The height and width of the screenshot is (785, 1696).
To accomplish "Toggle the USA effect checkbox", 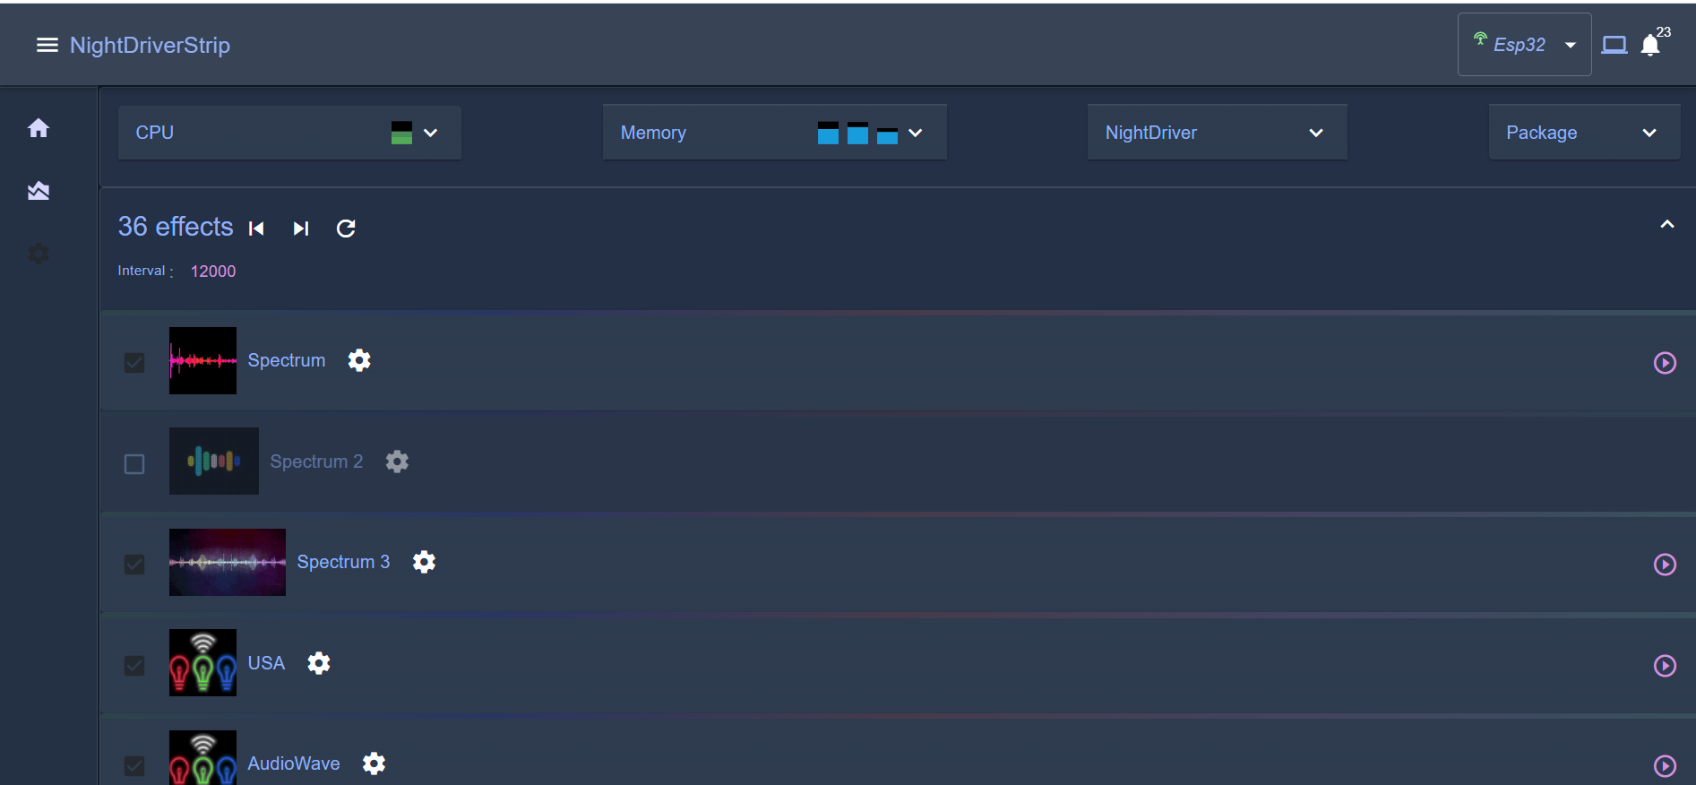I will (134, 666).
